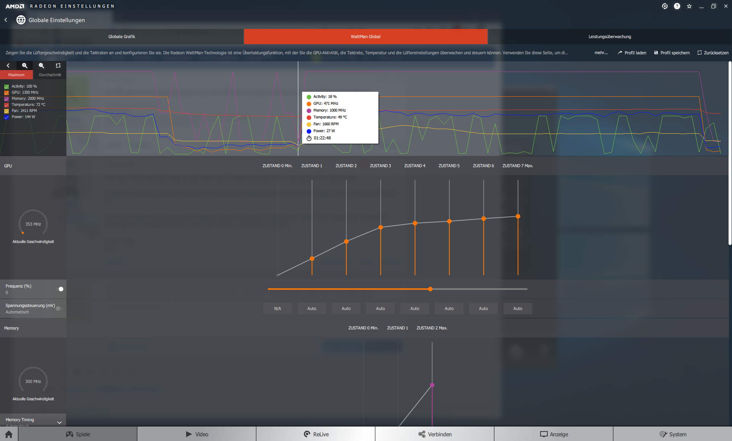Open the ReLive section
This screenshot has width=732, height=441.
(316, 434)
